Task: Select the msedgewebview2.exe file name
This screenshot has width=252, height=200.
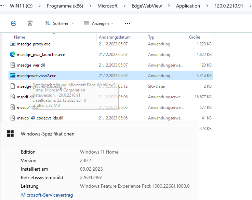Action: (36, 76)
